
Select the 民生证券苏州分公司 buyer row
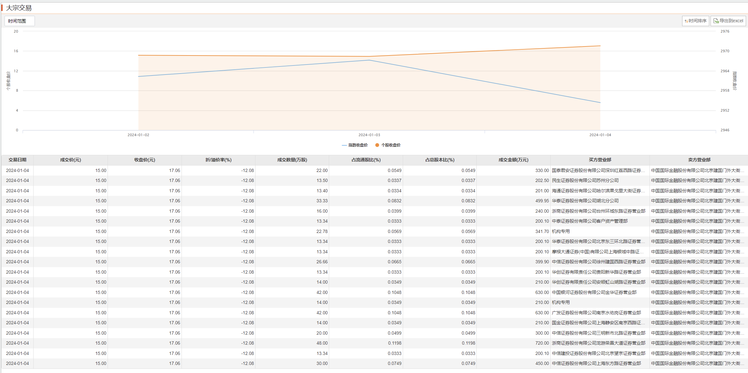pyautogui.click(x=585, y=181)
